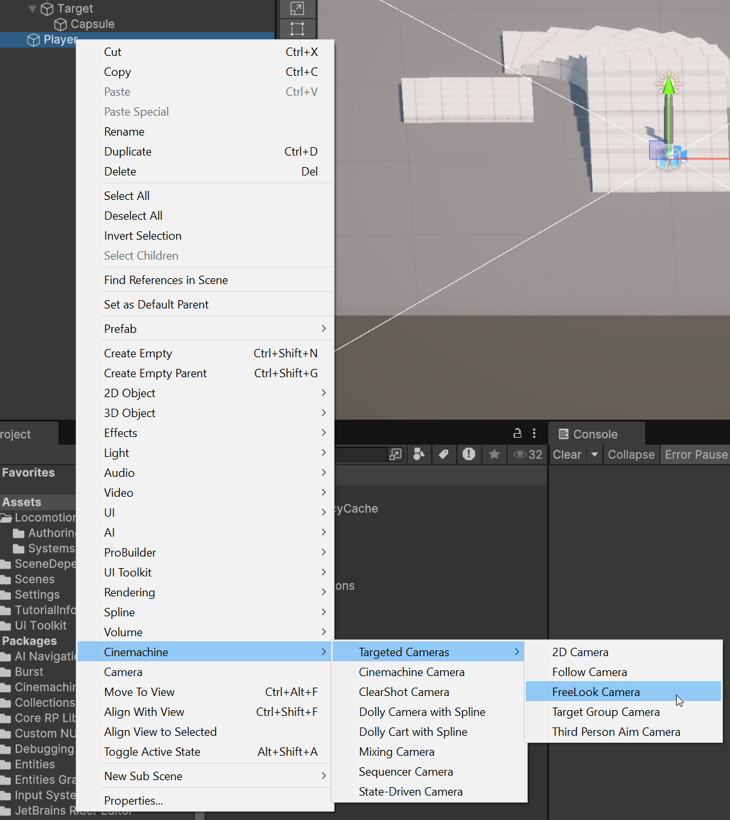Toggle the search-by-importance warning icon
730x820 pixels.
tap(469, 454)
